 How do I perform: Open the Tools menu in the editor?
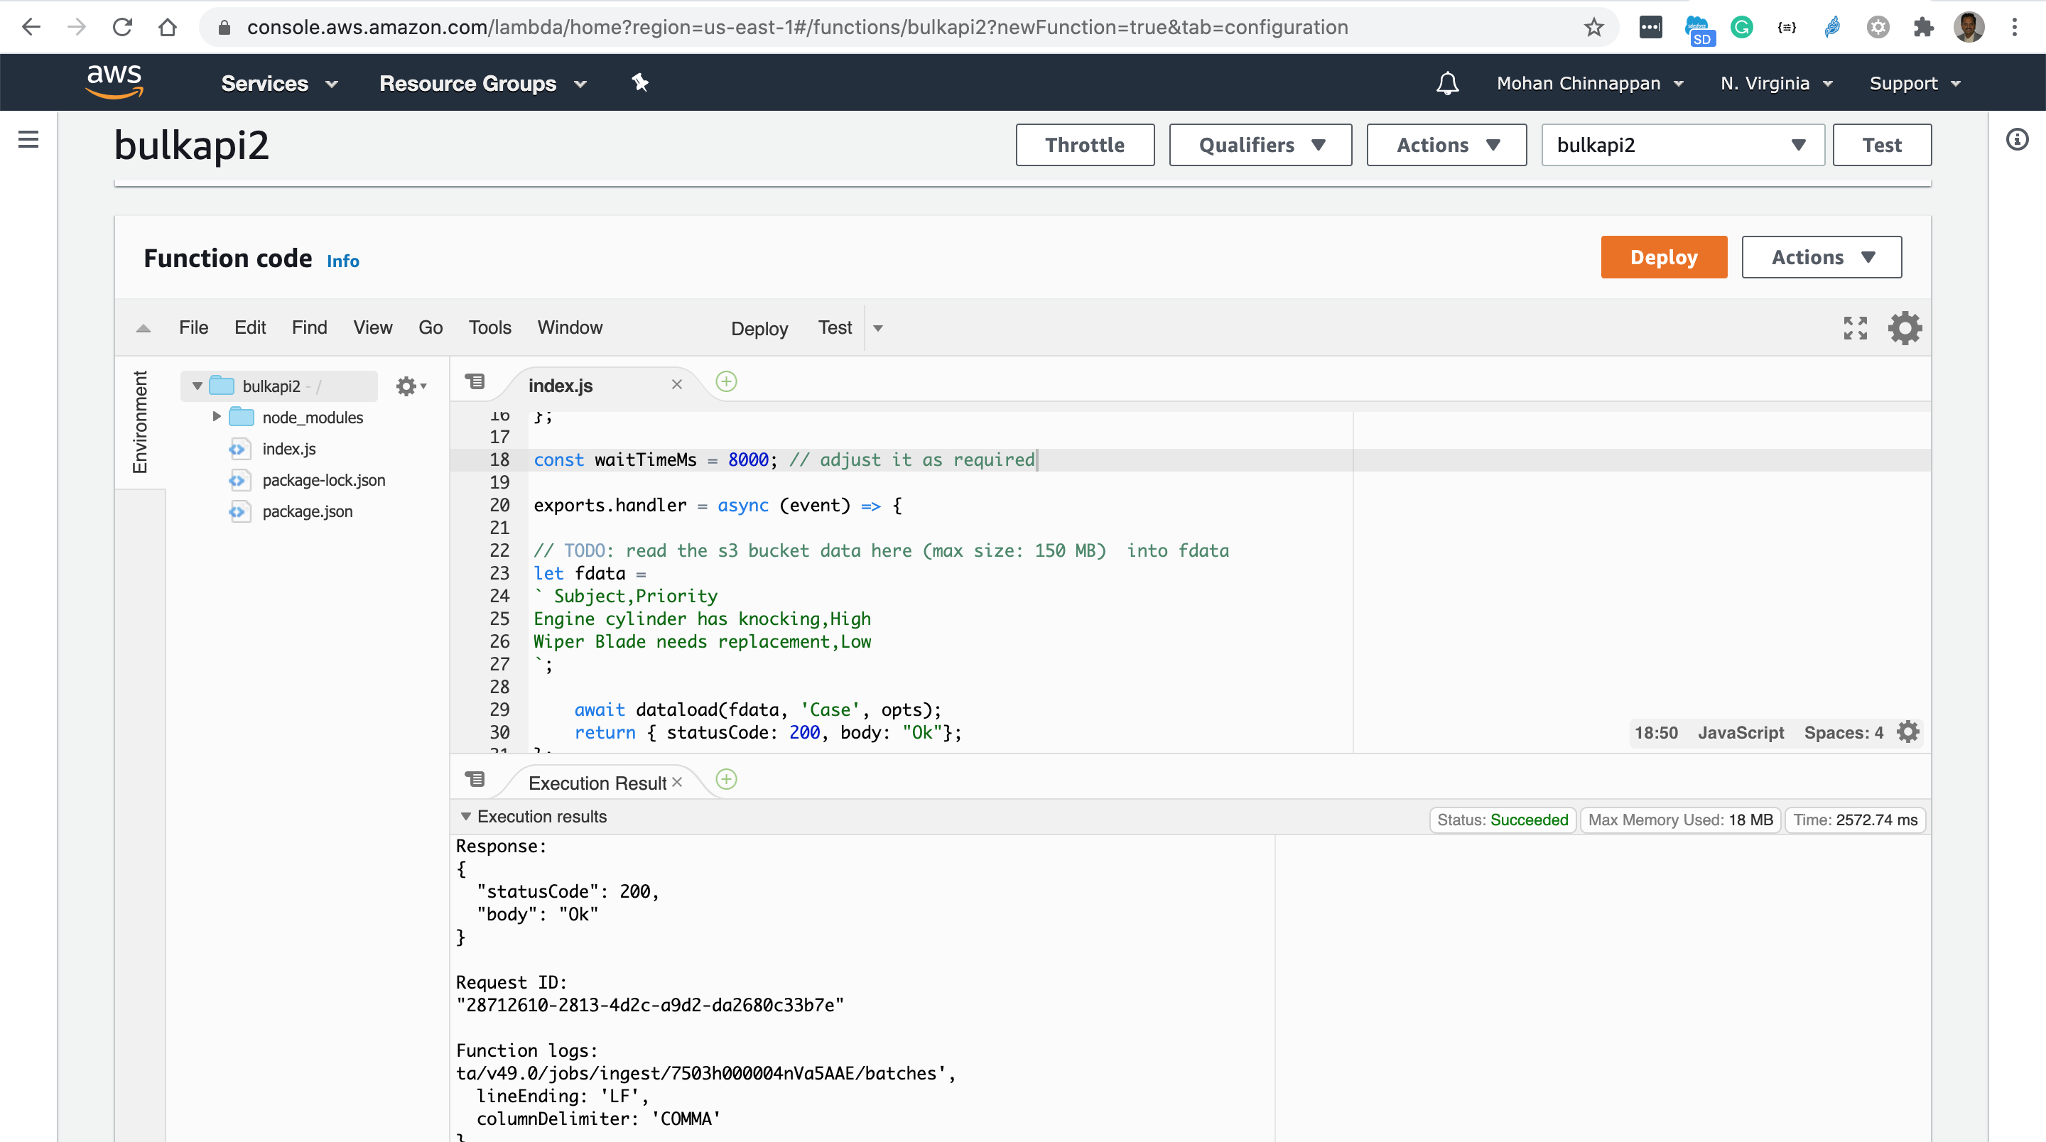tap(489, 327)
